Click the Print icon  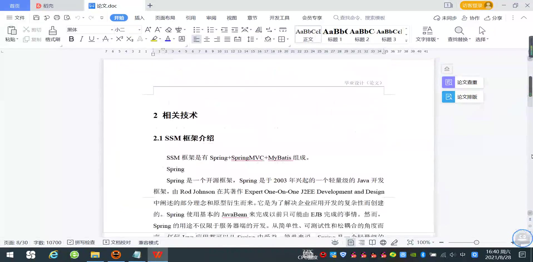pos(57,18)
